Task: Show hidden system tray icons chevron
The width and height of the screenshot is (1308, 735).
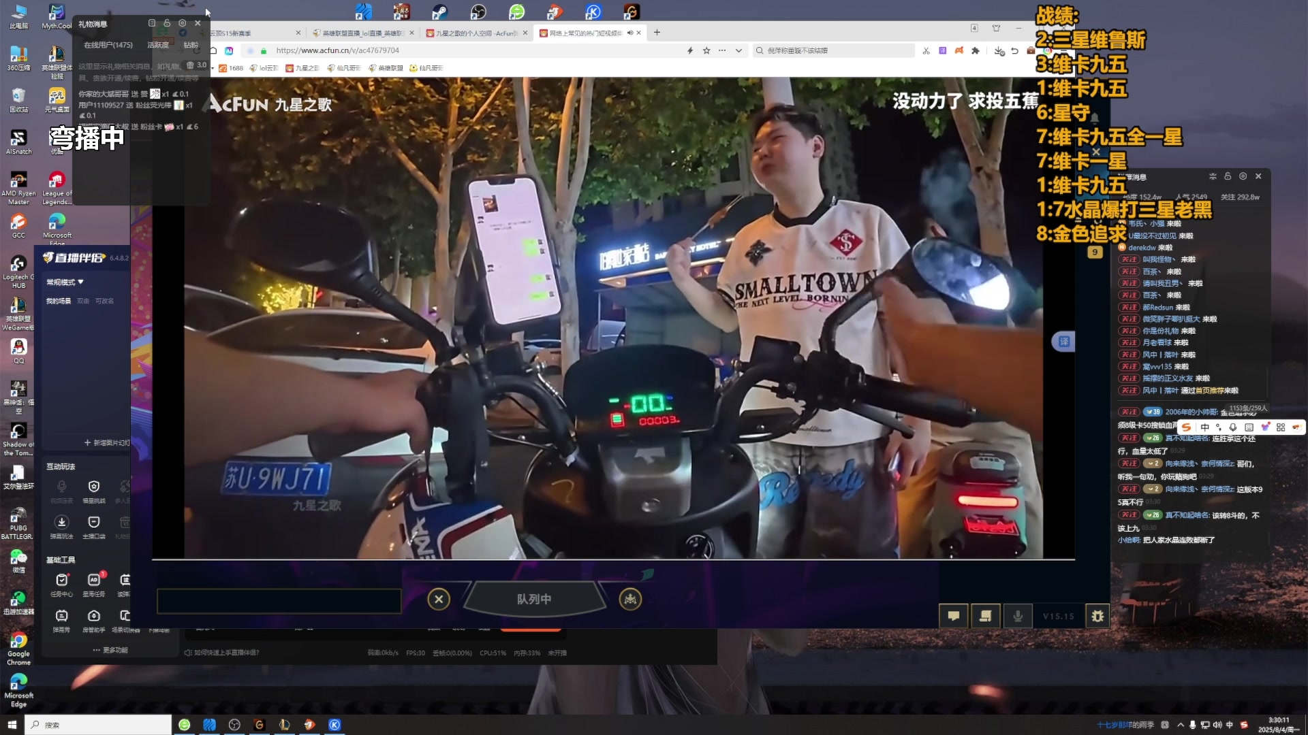Action: [1180, 725]
